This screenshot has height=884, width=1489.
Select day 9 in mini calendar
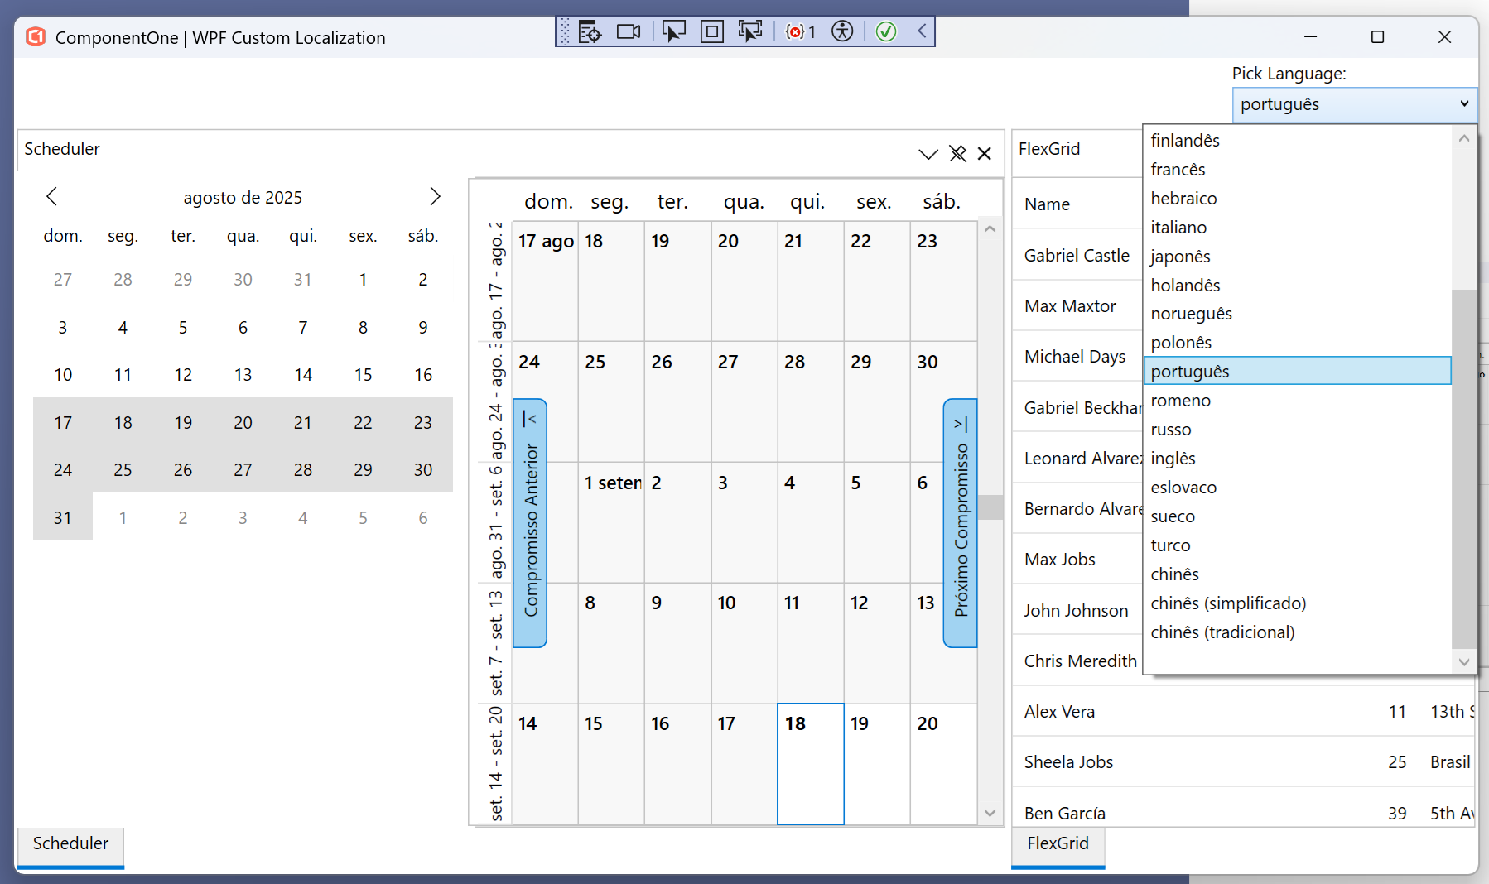pos(423,328)
